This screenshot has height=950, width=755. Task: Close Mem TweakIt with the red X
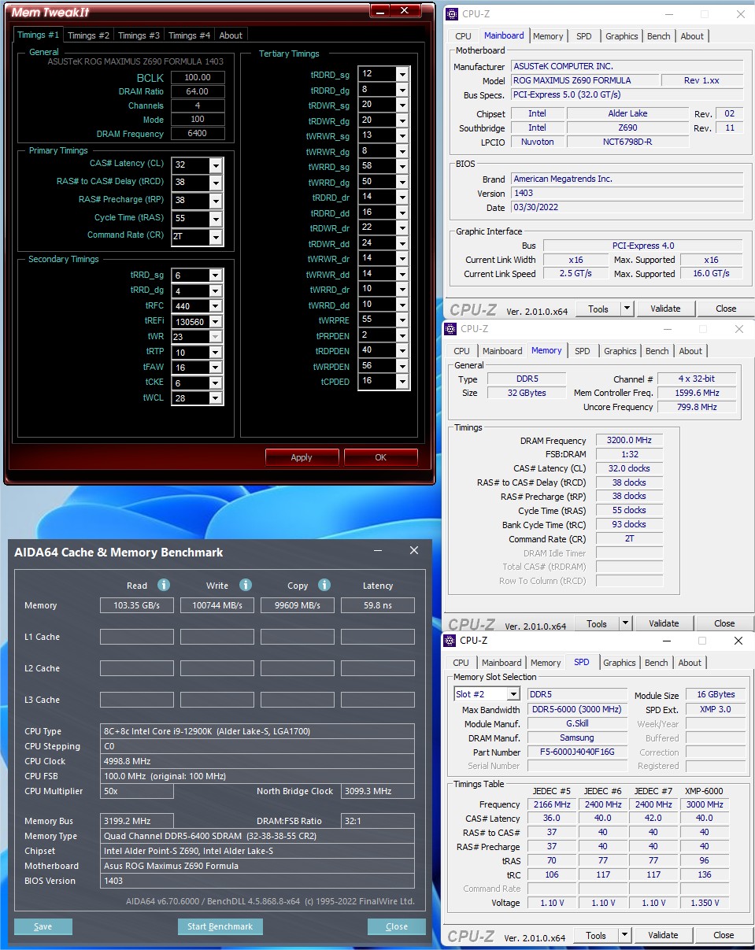coord(406,11)
